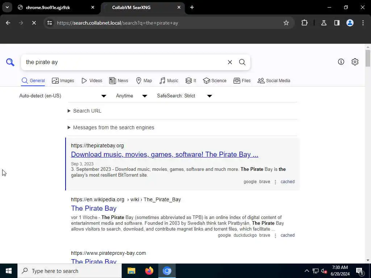The width and height of the screenshot is (371, 278).
Task: Close the CollabVM SearXNG tab
Action: [179, 7]
